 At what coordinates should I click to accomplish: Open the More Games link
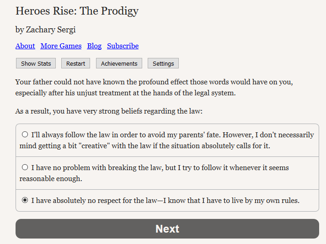click(61, 46)
